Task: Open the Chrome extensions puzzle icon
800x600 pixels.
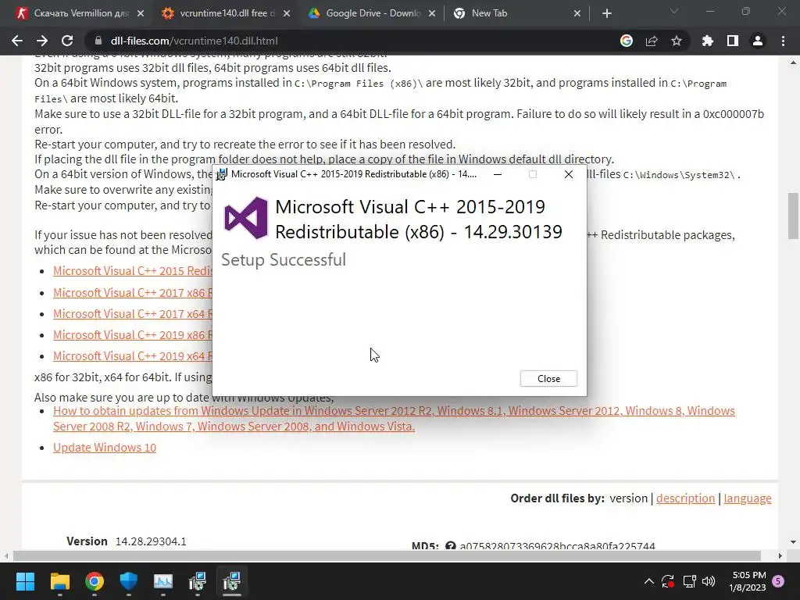Action: 708,41
